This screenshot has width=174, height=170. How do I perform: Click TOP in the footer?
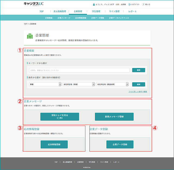tap(56, 162)
